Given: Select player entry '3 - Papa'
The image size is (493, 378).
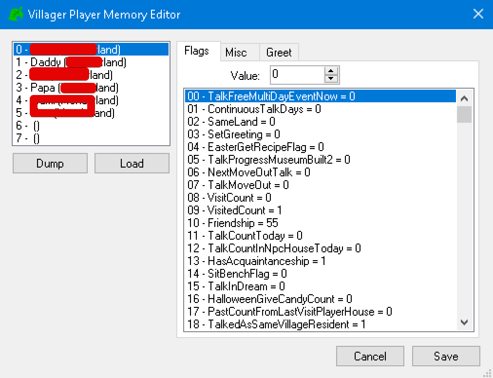Looking at the screenshot, I should (73, 88).
